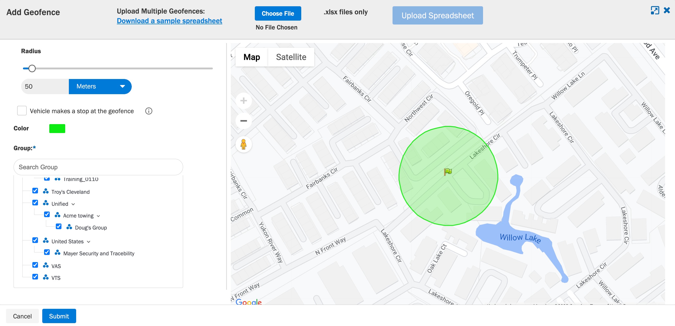Uncheck the VAS group checkbox
675x326 pixels.
35,265
